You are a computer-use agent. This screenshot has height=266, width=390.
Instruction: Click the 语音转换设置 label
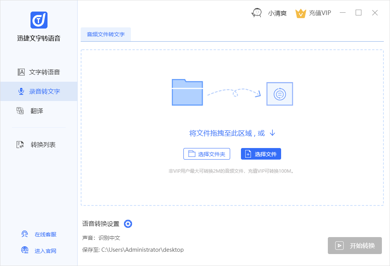101,224
